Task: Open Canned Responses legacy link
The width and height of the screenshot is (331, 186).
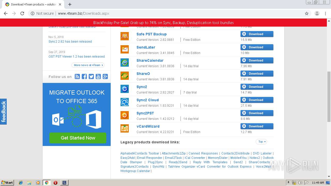Action: click(203, 153)
